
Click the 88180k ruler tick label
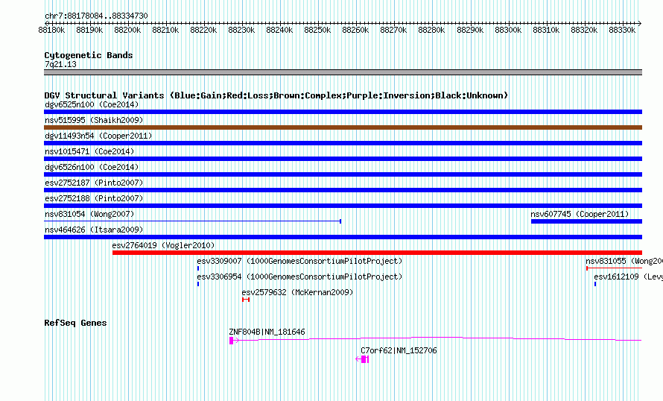51,30
